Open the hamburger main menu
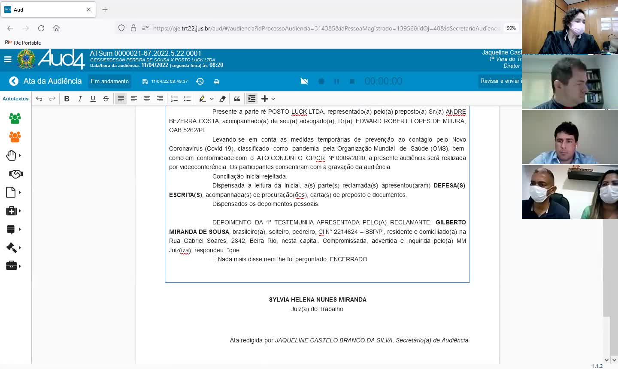The width and height of the screenshot is (618, 369). pyautogui.click(x=8, y=59)
